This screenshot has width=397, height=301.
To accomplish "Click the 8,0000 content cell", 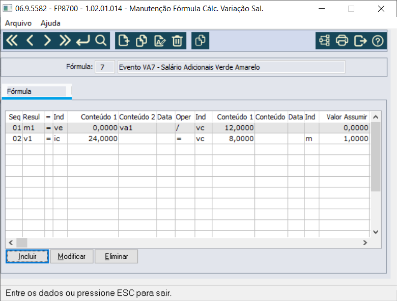I will [x=234, y=139].
